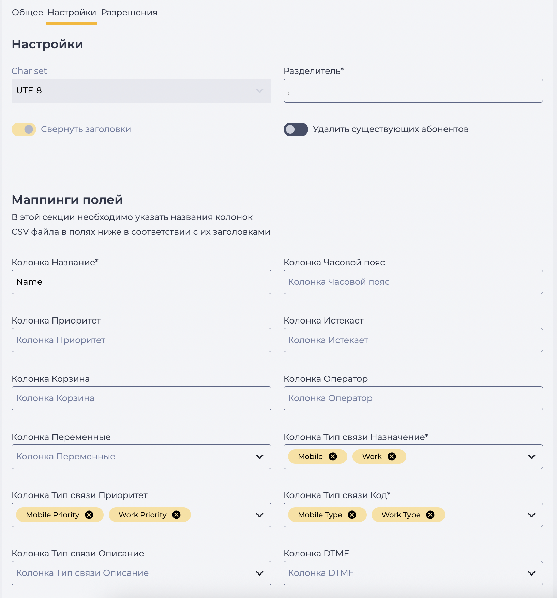Remove the Work tag chip
This screenshot has width=557, height=598.
(x=392, y=457)
